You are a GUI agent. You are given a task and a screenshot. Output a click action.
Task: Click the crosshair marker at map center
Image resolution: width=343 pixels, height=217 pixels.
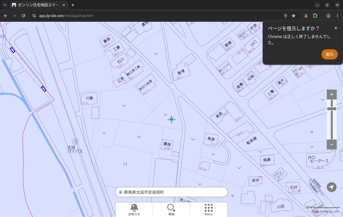click(x=171, y=119)
